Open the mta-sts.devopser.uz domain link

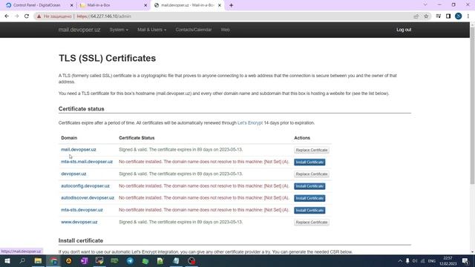[x=82, y=210]
